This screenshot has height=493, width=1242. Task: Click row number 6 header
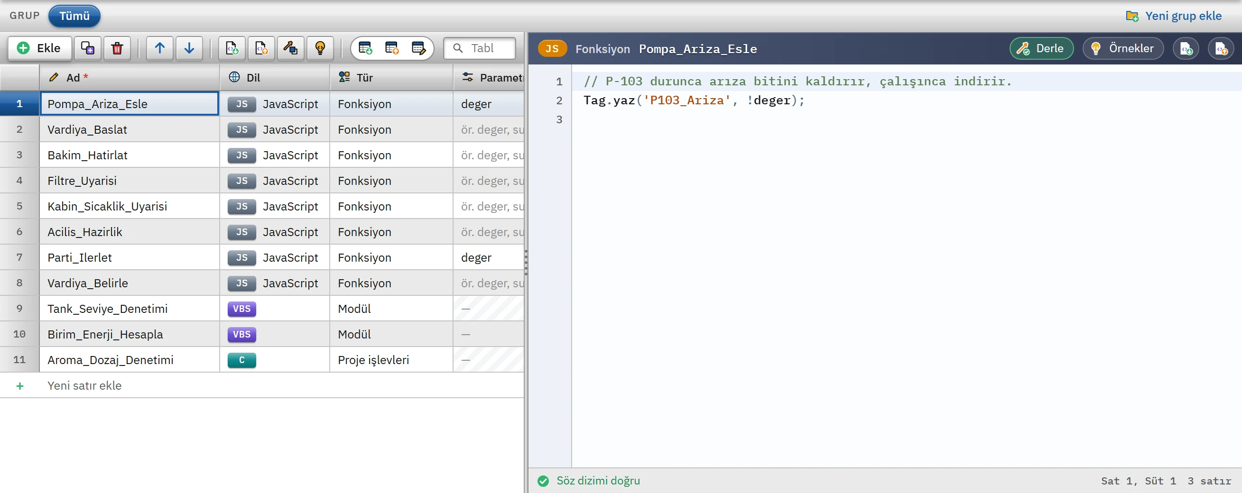click(19, 232)
